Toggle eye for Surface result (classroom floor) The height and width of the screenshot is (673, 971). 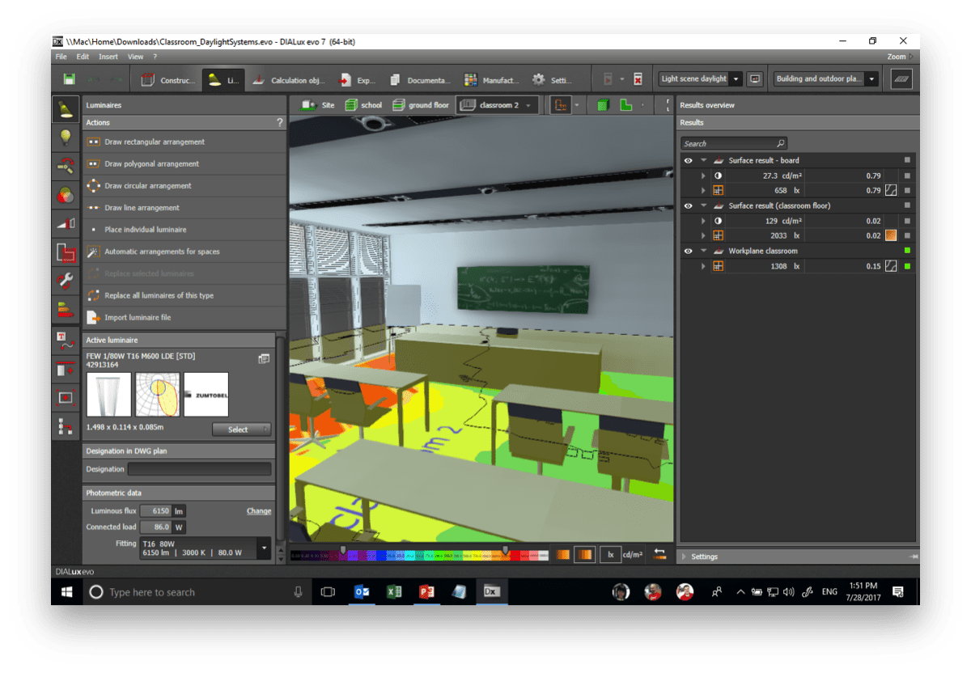coord(688,206)
